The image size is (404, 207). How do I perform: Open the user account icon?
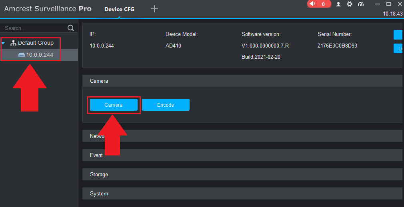pyautogui.click(x=338, y=4)
